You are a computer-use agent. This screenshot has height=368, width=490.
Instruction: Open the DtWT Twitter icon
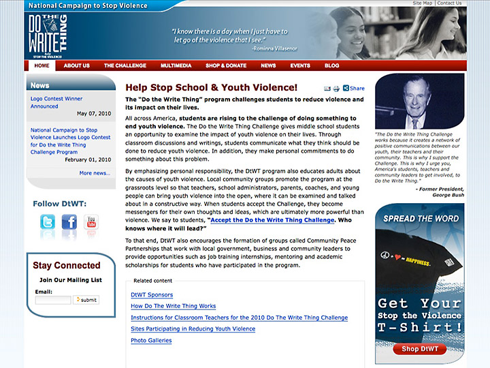(48, 222)
